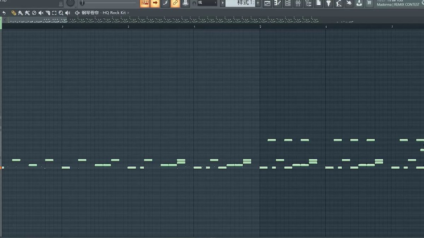Open the Madonna REMIX CONTEST news link
This screenshot has height=238, width=424.
click(397, 5)
